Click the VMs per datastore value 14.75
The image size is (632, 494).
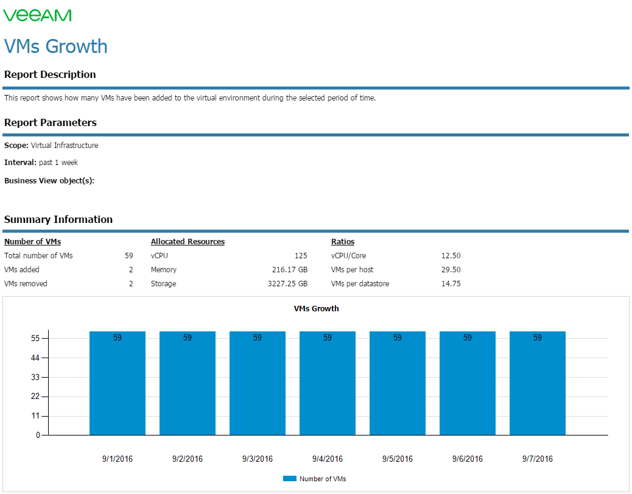tap(451, 284)
